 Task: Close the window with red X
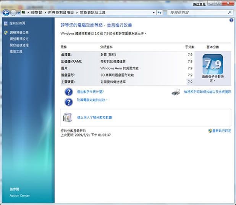228,3
